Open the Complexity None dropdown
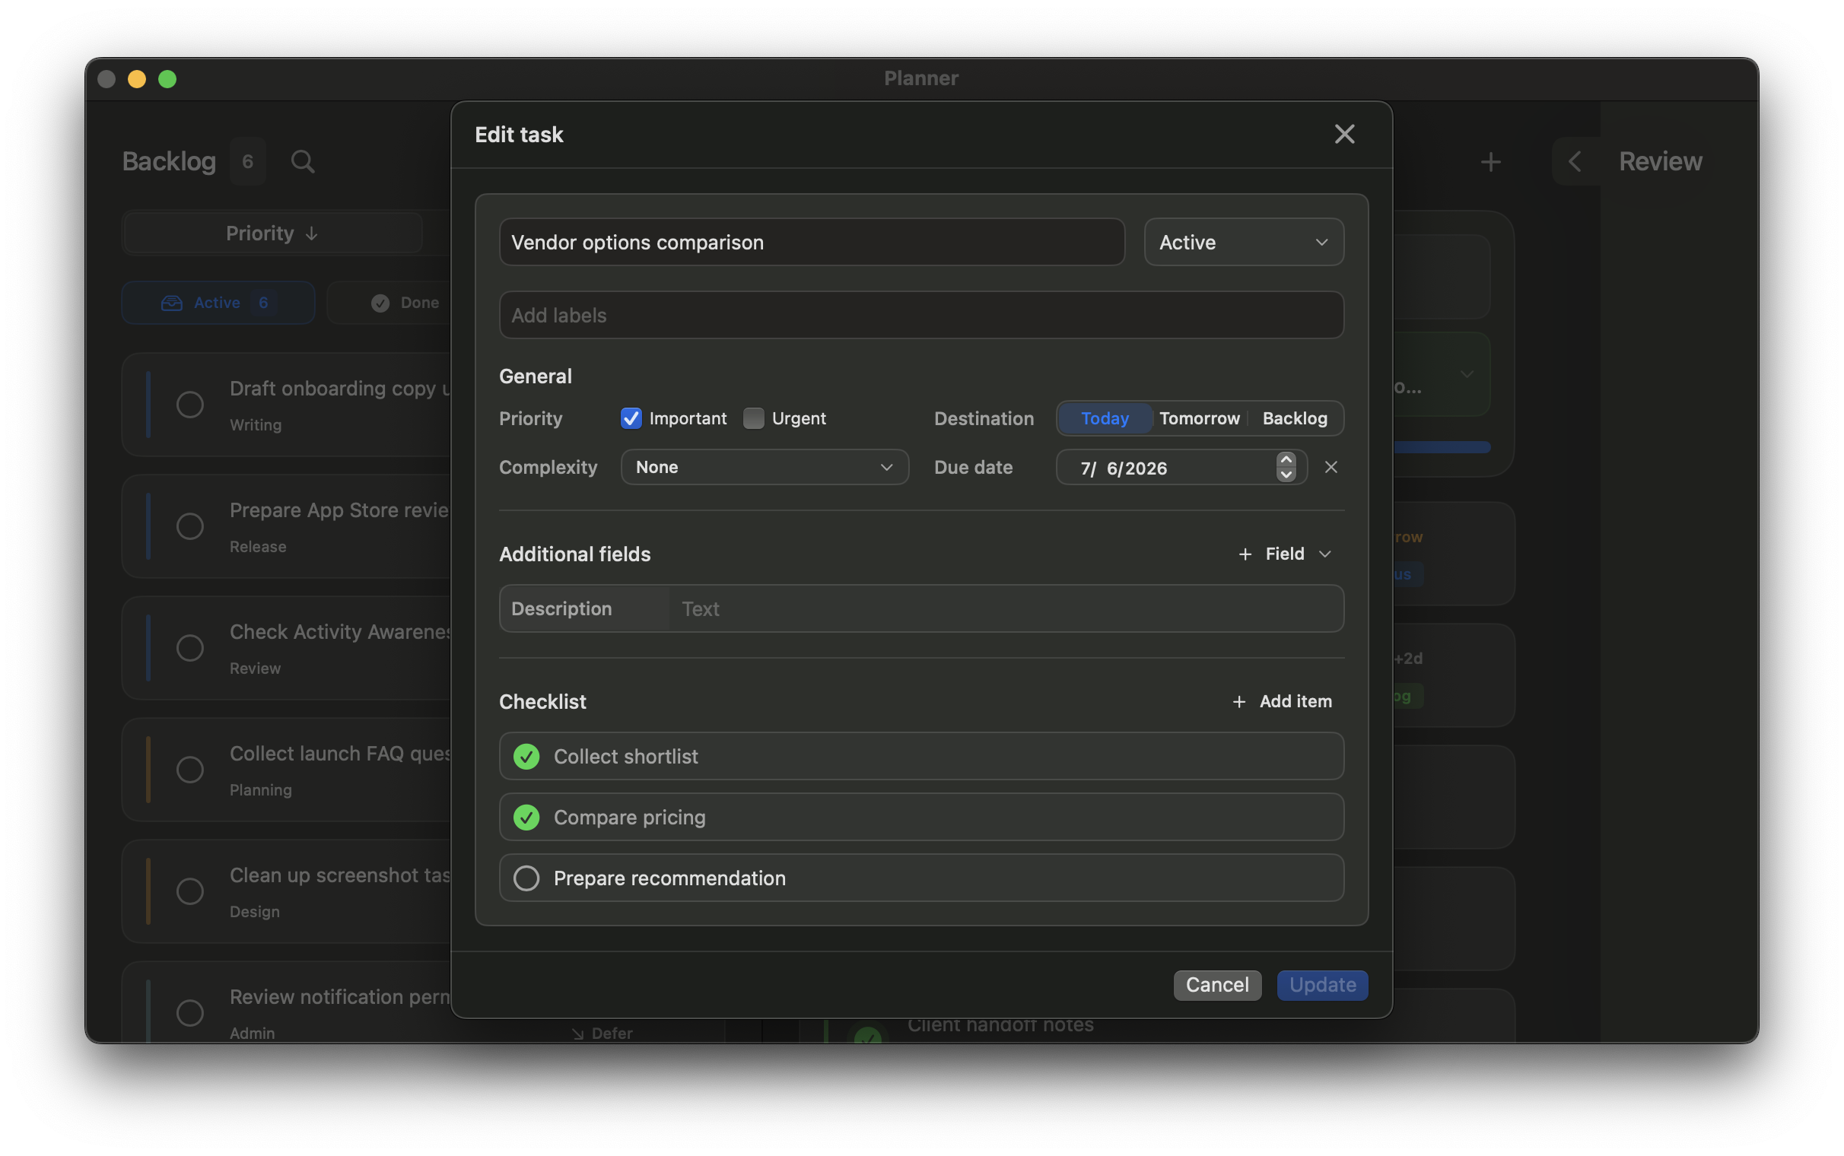This screenshot has height=1156, width=1844. [x=765, y=467]
